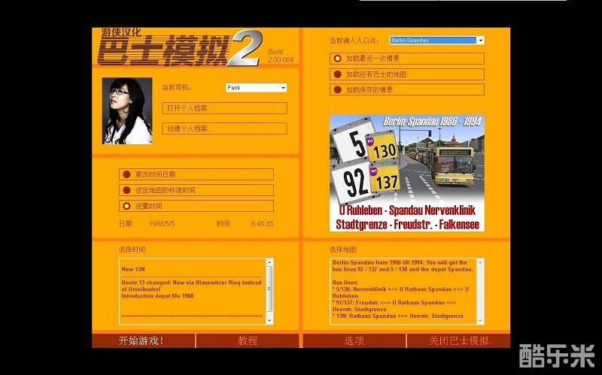Select the 加载最后一次情景 radio option

click(338, 59)
